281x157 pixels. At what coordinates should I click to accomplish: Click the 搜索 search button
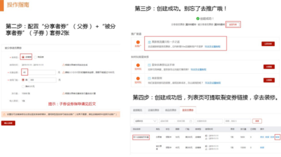pyautogui.click(x=257, y=121)
